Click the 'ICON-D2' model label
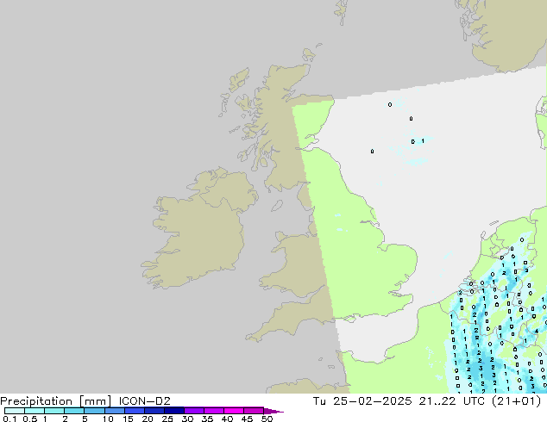Viewport: 547px width, 422px height. pos(144,401)
